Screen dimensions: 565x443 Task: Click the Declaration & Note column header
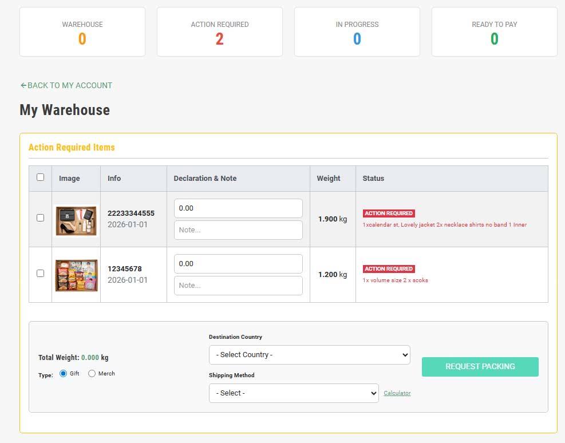pos(205,178)
